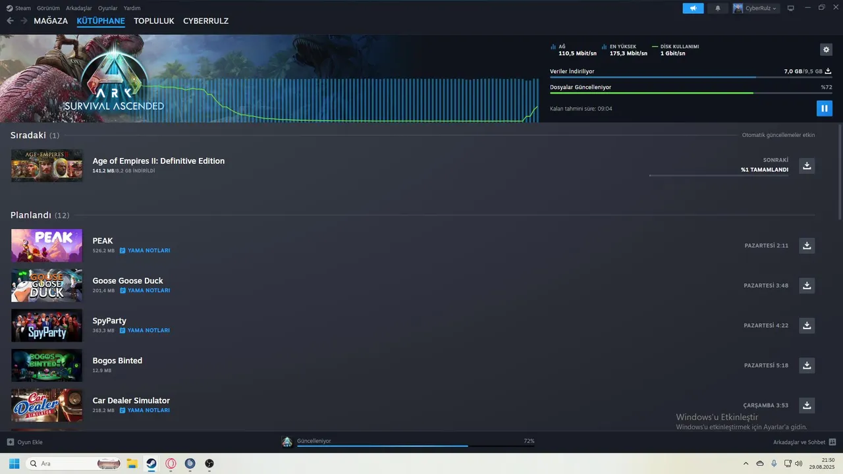Viewport: 843px width, 474px height.
Task: Open SpyParty YAMA NOTLARI link
Action: pos(145,330)
